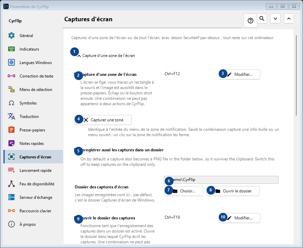The width and height of the screenshot is (303, 248).
Task: Click the help question mark icon
Action: [x=250, y=21]
